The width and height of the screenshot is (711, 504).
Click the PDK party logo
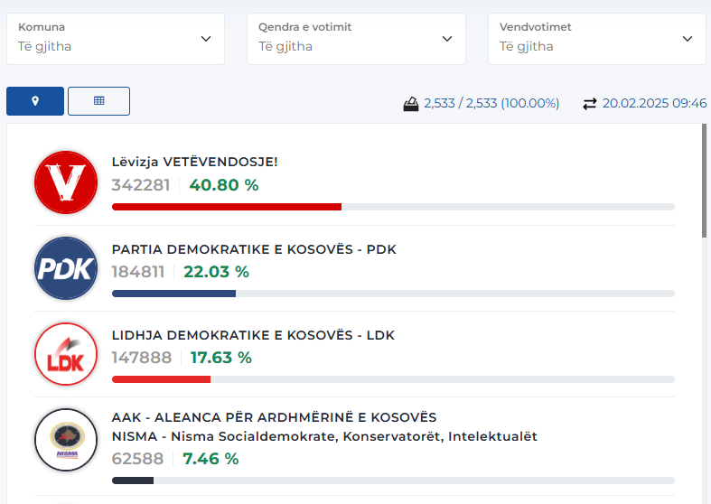[65, 268]
